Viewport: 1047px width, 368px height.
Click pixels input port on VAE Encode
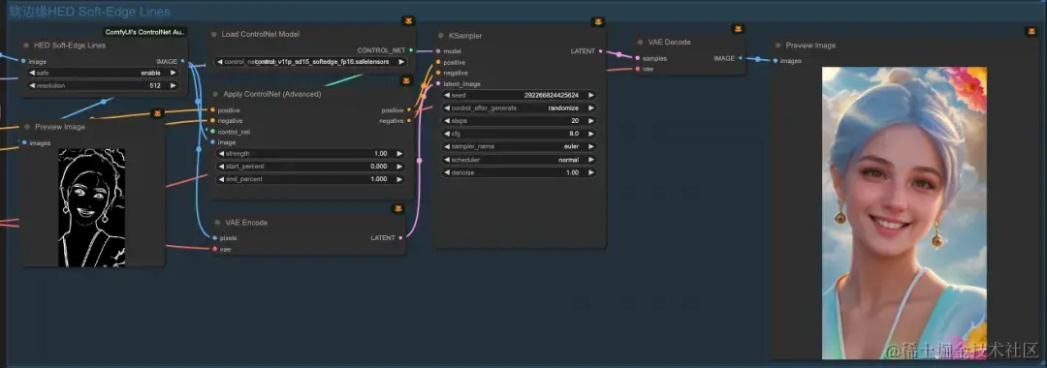tap(213, 237)
